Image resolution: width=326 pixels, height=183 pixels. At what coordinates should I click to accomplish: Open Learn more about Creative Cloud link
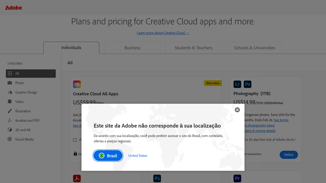pyautogui.click(x=163, y=33)
